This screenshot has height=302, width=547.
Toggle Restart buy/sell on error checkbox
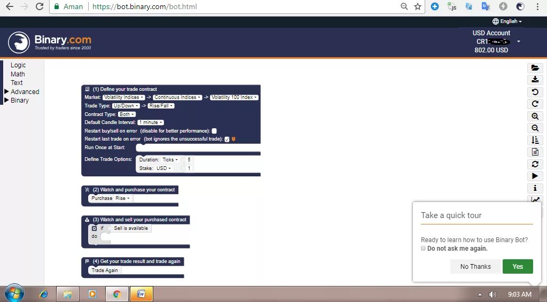pos(214,131)
